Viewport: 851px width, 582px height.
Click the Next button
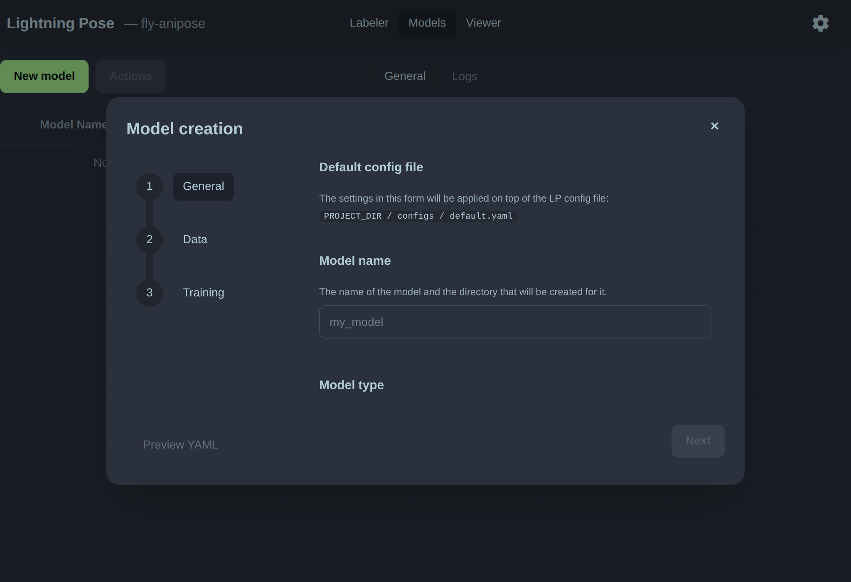698,441
